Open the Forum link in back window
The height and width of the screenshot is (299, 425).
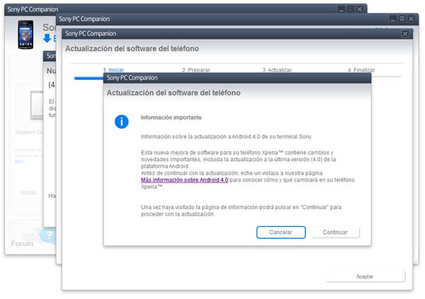(x=22, y=244)
